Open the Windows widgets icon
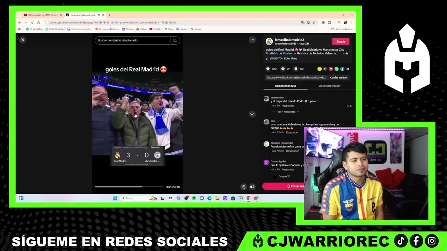The image size is (447, 251). coord(21,198)
